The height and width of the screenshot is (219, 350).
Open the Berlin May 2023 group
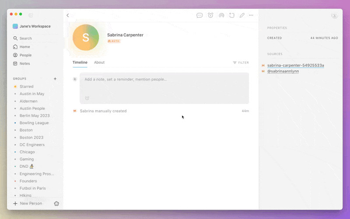[35, 115]
